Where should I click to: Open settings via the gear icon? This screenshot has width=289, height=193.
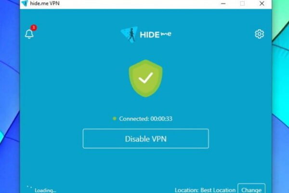259,34
